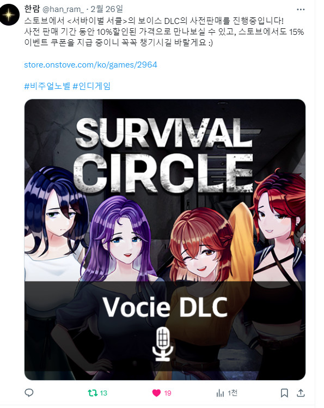324x408 pixels.
Task: Open hashtag #비주얼노벨
Action: click(x=47, y=86)
